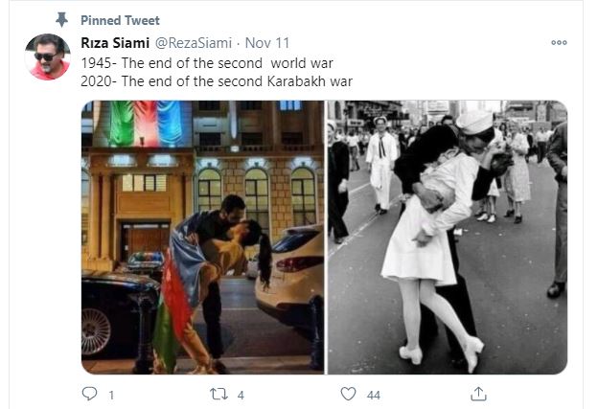
Task: Open Rıza Siami's profile avatar
Action: (x=48, y=57)
